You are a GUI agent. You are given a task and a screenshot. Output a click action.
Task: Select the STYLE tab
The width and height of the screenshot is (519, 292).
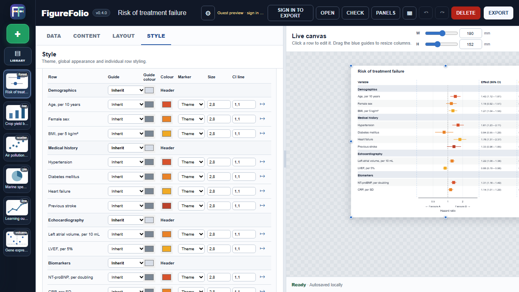(156, 36)
